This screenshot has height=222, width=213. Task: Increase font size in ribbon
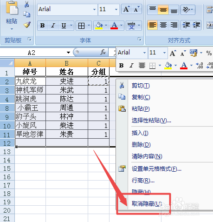pyautogui.click(x=127, y=9)
